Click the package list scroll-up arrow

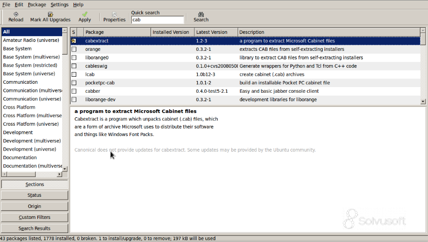(x=423, y=30)
